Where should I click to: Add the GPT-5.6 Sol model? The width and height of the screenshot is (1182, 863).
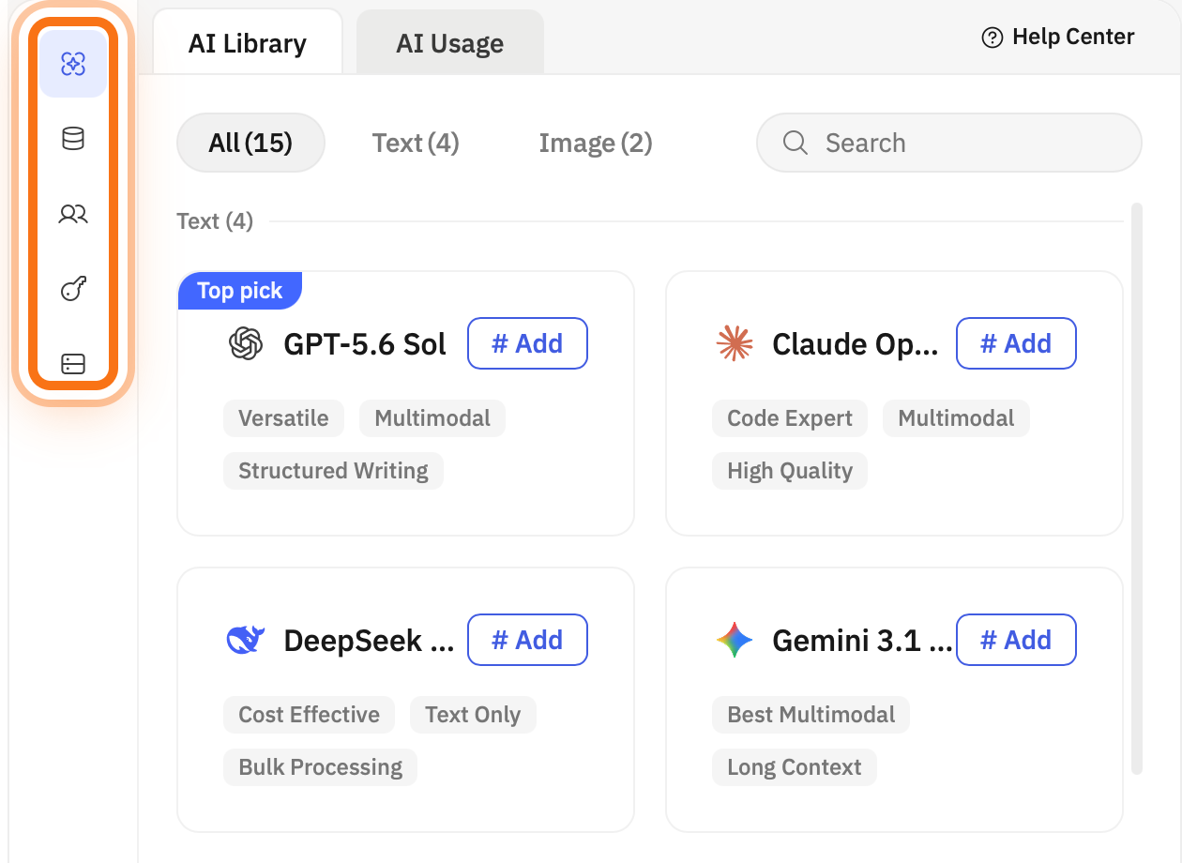coord(527,343)
